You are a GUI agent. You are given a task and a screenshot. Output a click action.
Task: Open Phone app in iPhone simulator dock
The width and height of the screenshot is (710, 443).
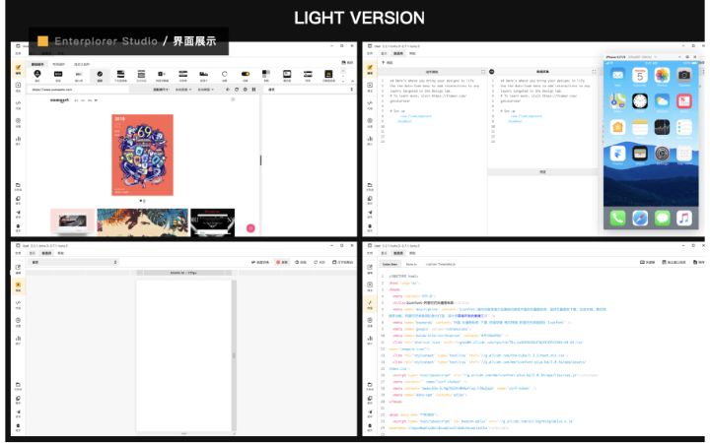[617, 219]
